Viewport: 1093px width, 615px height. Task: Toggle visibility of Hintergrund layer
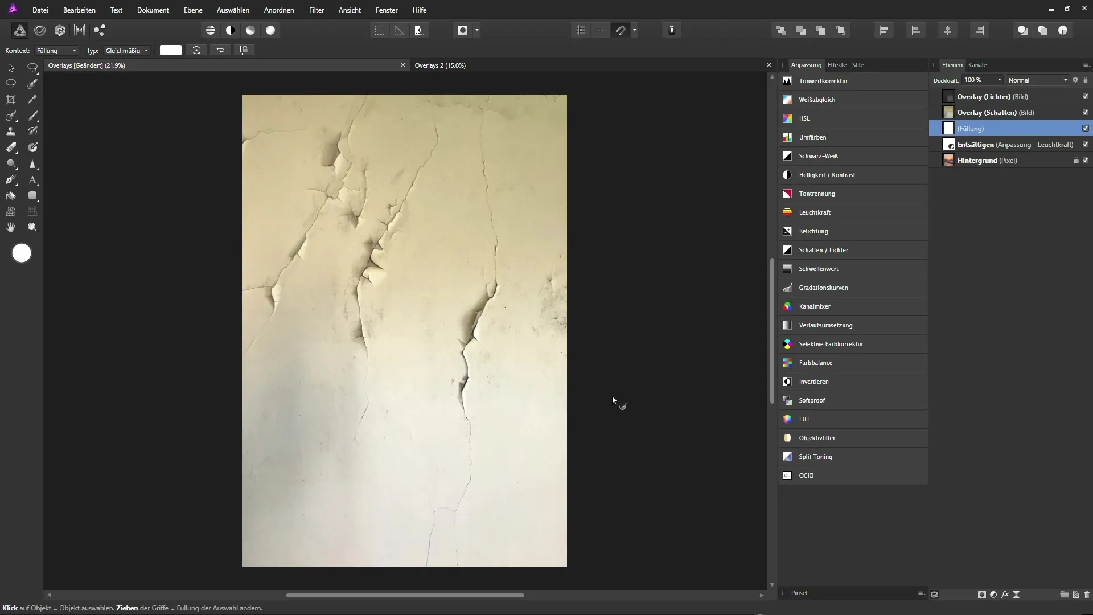point(1086,160)
